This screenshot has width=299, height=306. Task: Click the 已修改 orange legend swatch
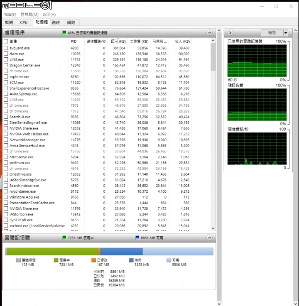tap(94, 260)
